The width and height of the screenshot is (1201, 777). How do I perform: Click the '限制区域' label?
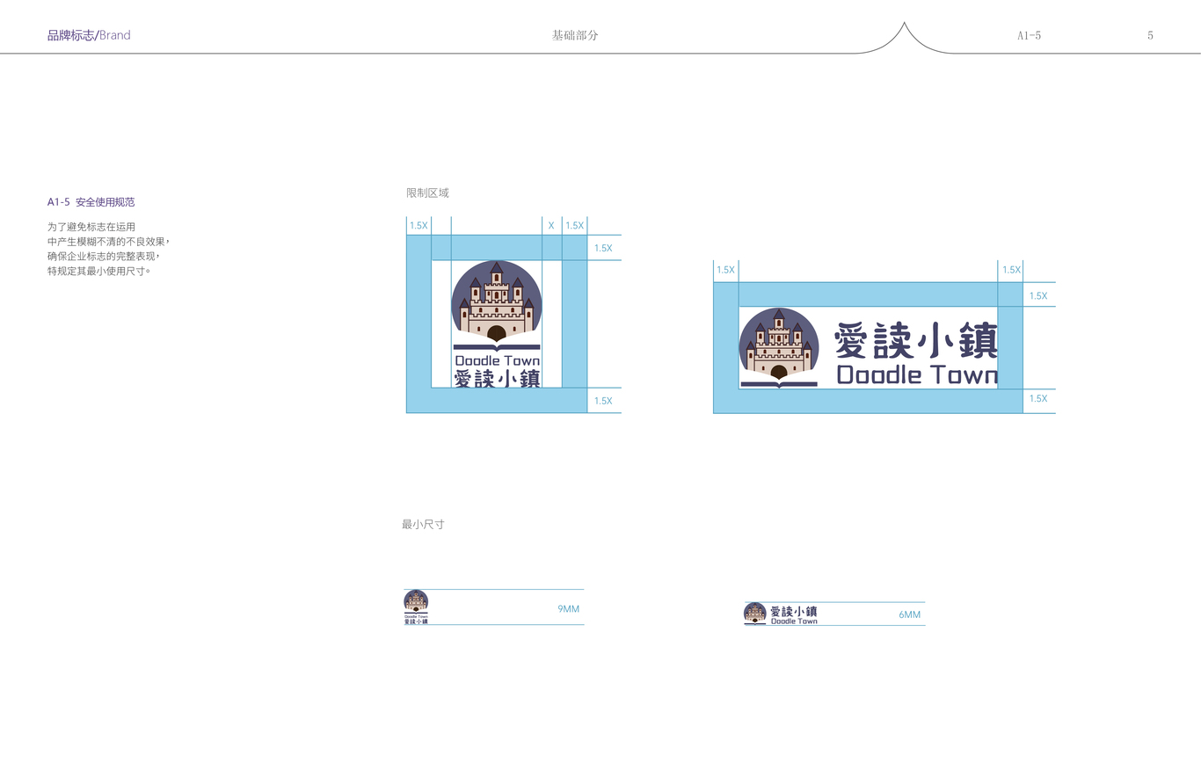[x=427, y=192]
